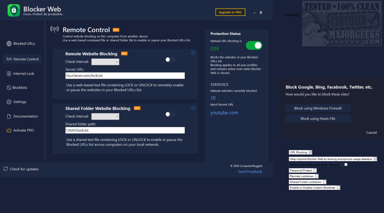
Task: Click the help icon in Shared Folder Website Blocking
Action: pyautogui.click(x=193, y=108)
